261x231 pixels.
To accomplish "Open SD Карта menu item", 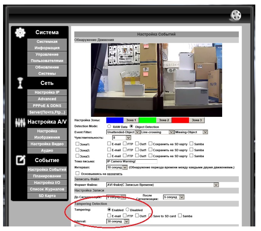I will click(x=47, y=196).
